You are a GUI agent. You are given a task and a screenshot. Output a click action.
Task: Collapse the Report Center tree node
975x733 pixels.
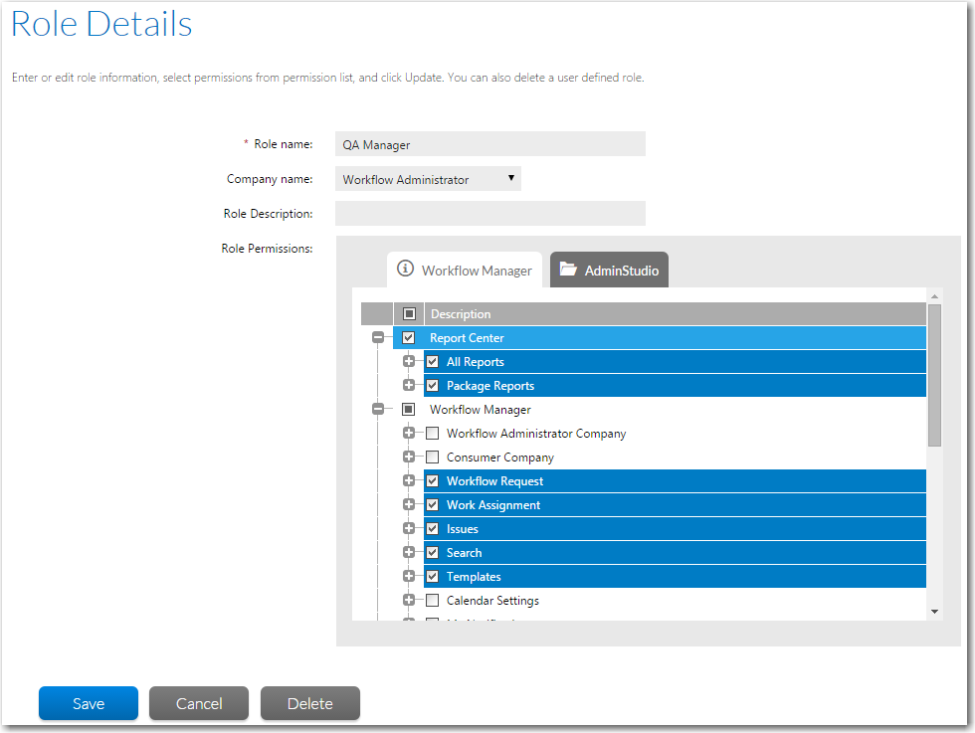click(378, 338)
